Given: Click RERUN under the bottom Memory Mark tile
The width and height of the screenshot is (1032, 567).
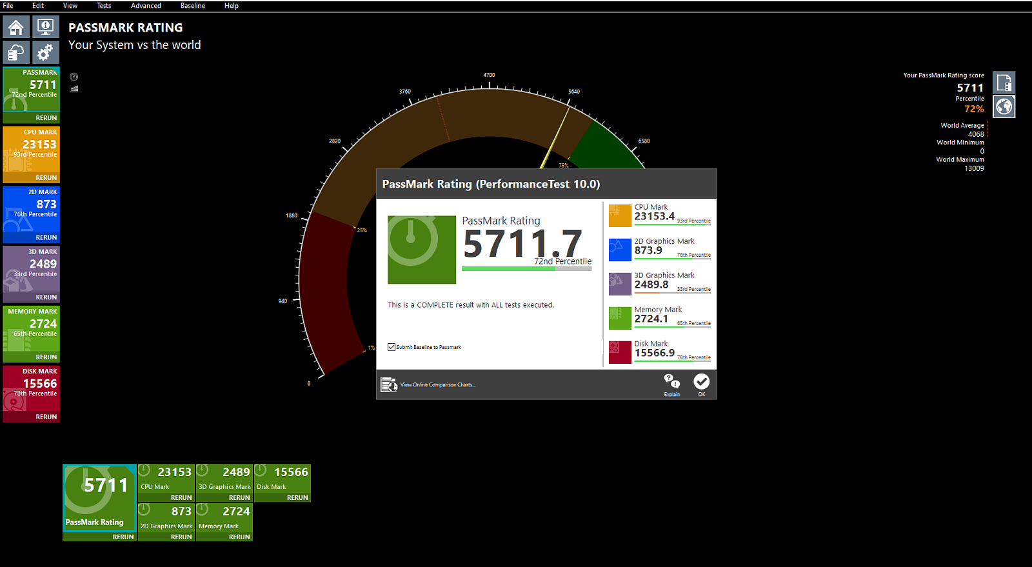Looking at the screenshot, I should pos(239,537).
